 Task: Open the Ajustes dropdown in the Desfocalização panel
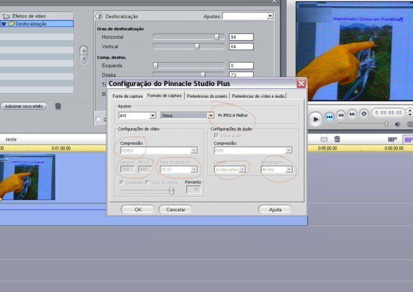[270, 16]
